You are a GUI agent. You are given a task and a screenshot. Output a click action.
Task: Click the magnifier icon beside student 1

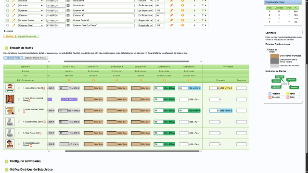[19, 88]
